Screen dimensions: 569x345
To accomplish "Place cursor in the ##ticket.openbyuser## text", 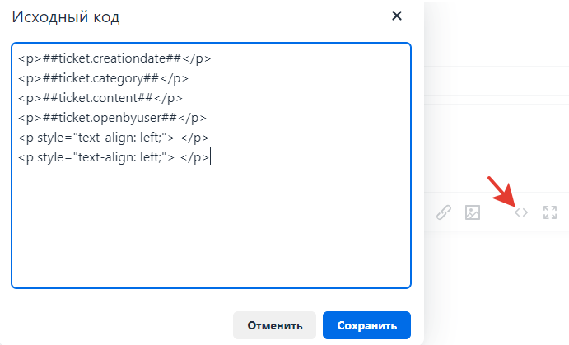I will 110,118.
